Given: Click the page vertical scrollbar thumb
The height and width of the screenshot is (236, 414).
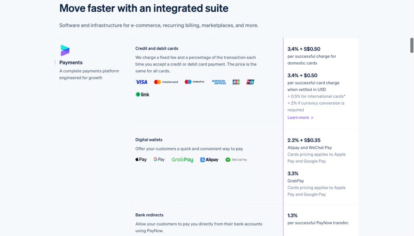Looking at the screenshot, I should coord(412,45).
